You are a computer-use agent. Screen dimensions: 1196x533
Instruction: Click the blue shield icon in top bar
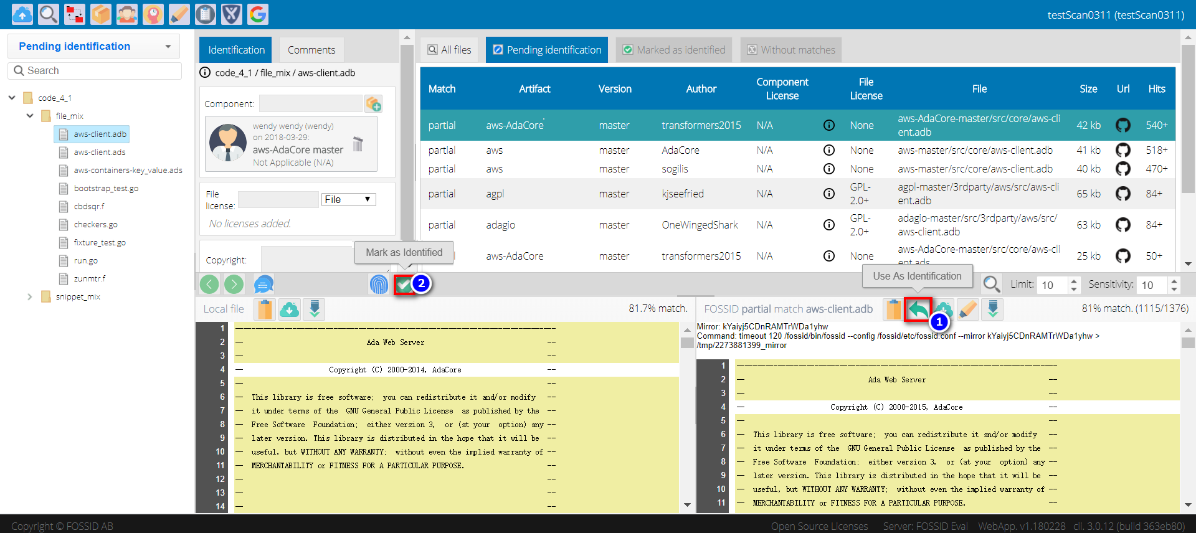(232, 14)
